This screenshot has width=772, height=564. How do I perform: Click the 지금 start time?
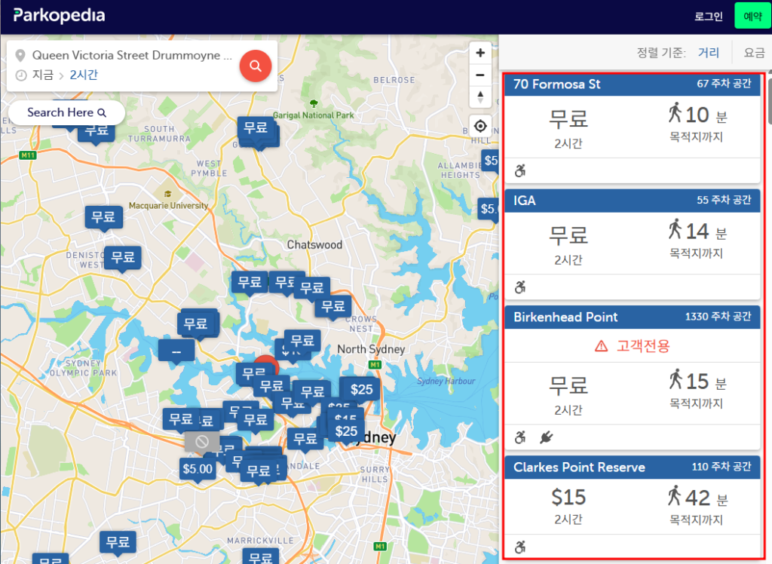coord(43,75)
